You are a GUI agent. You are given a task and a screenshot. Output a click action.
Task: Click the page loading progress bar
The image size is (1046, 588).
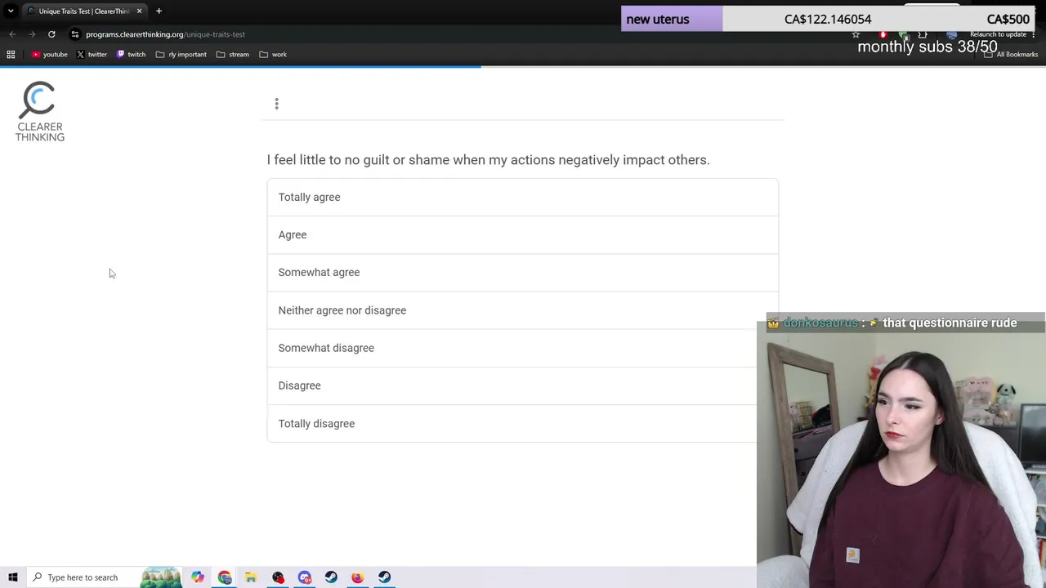click(x=241, y=67)
